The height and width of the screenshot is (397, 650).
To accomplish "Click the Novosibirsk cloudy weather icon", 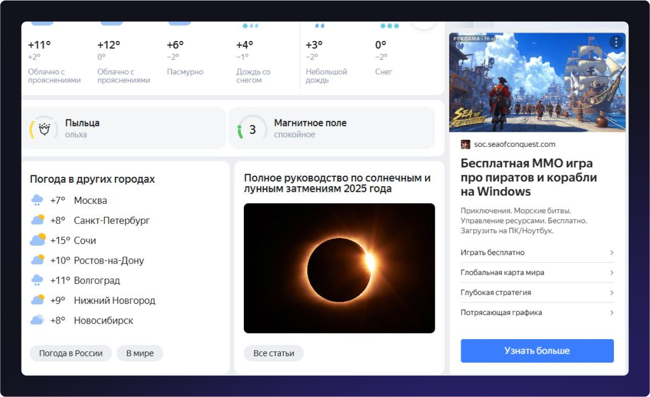I will click(37, 320).
